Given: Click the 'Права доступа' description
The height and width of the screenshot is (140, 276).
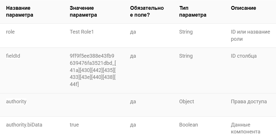Looking at the screenshot, I should [249, 102].
